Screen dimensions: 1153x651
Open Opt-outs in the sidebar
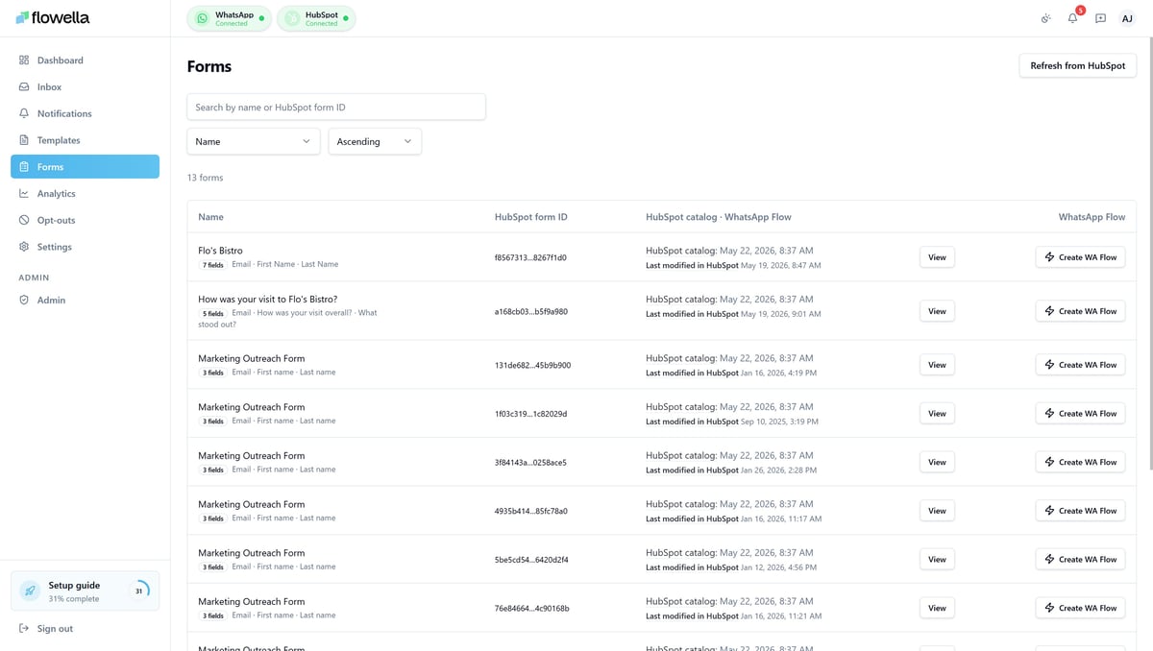tap(85, 220)
